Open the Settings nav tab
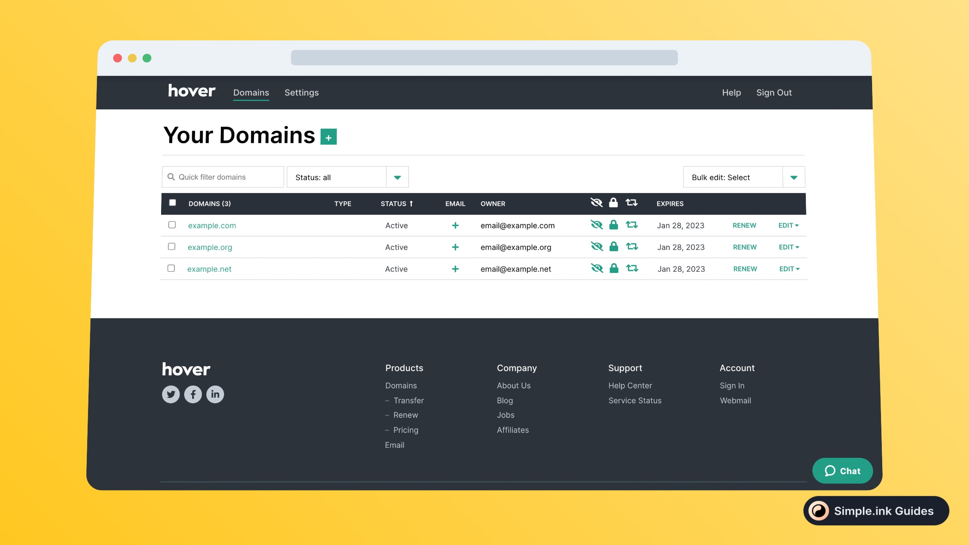The width and height of the screenshot is (969, 545). tap(302, 92)
